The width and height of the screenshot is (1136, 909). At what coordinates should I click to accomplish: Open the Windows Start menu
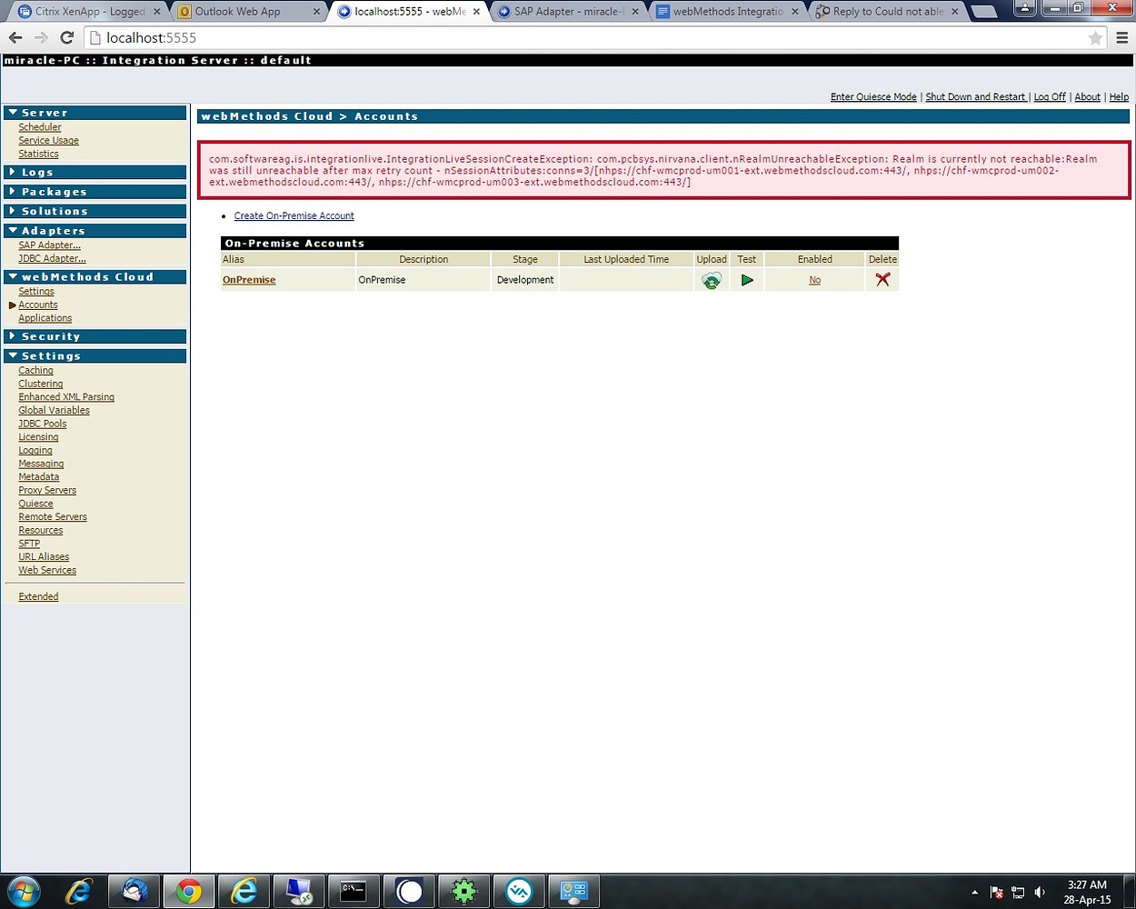(23, 892)
